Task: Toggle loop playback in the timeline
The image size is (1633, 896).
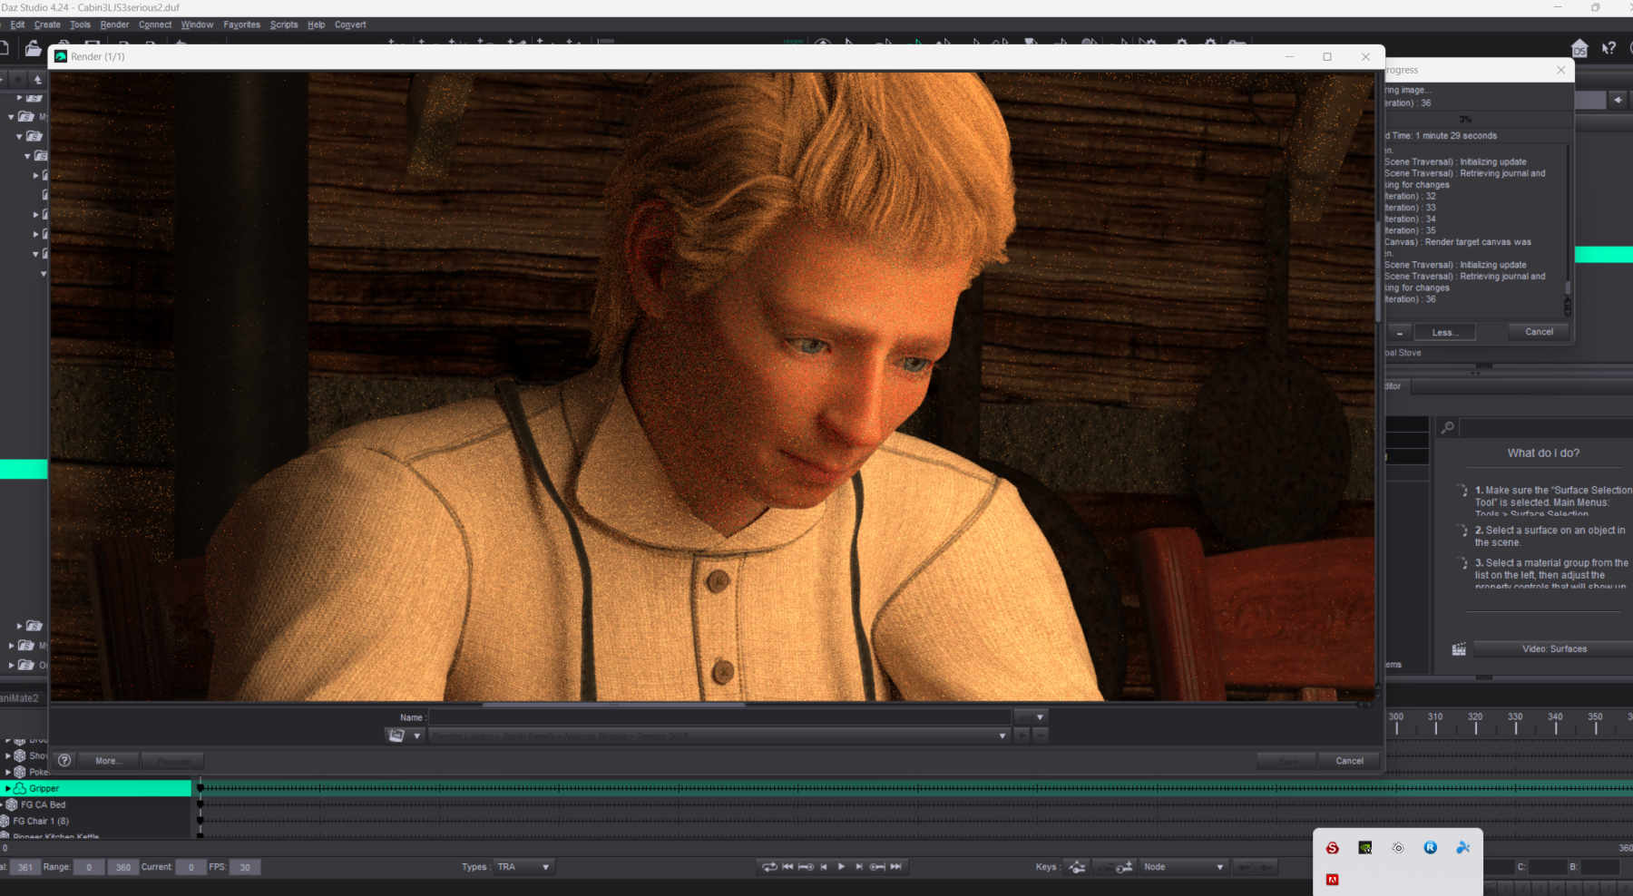Action: 769,867
